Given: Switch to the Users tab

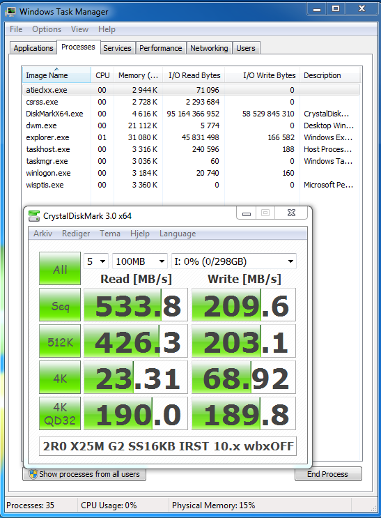Looking at the screenshot, I should tap(246, 48).
